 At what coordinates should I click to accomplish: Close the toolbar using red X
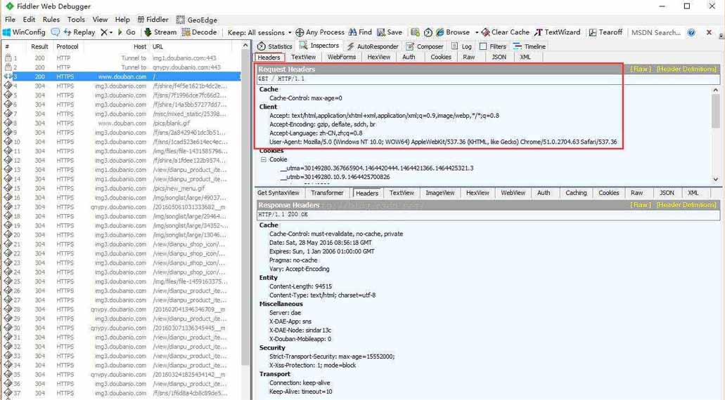pyautogui.click(x=709, y=32)
